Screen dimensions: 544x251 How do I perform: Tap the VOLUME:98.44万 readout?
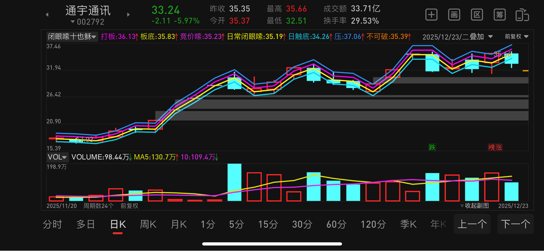(x=102, y=157)
